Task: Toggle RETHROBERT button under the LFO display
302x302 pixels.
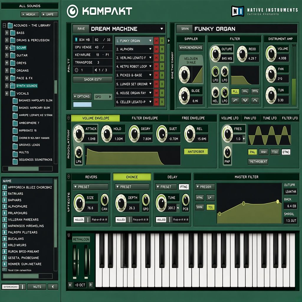Action: coord(258,162)
